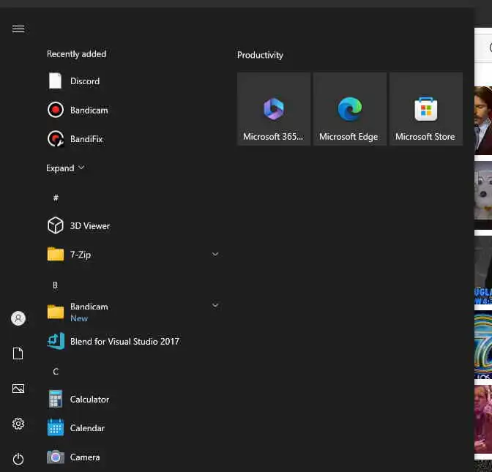Open Camera from the app list

pyautogui.click(x=85, y=457)
